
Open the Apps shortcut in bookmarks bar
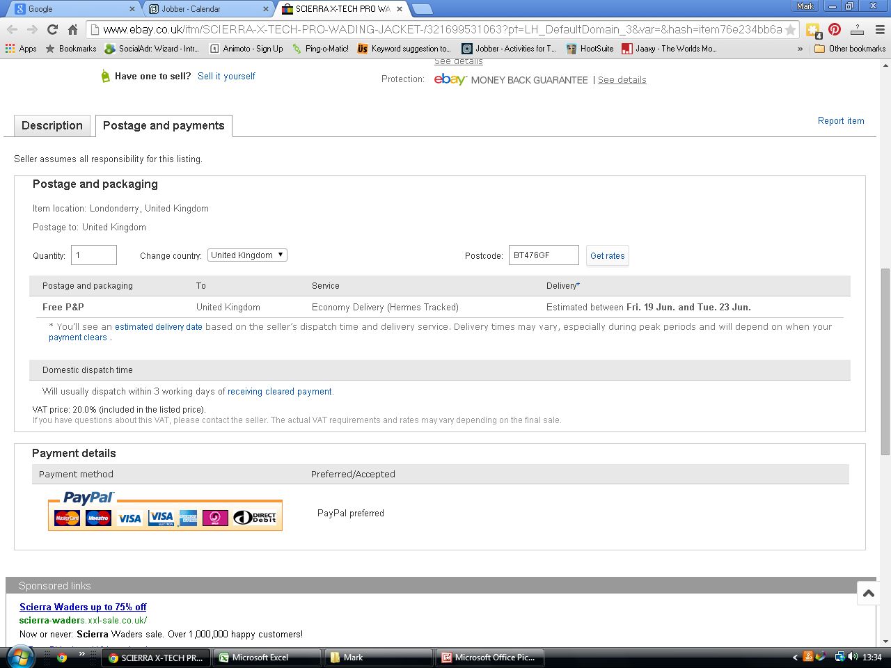21,49
